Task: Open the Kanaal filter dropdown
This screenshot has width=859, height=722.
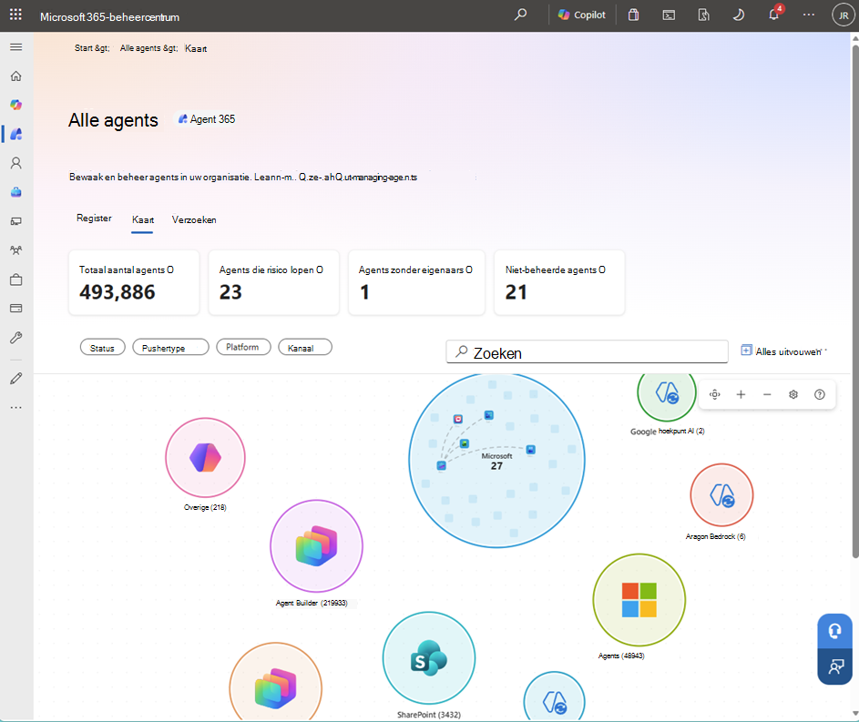Action: (x=304, y=348)
